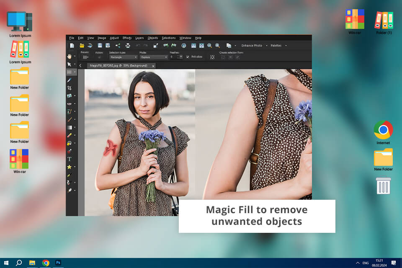The width and height of the screenshot is (402, 268).
Task: Open the Adjust menu
Action: point(114,38)
